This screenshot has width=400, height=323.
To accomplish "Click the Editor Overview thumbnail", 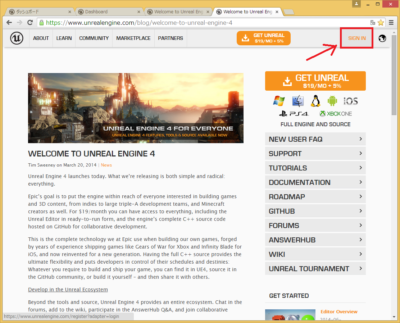I will point(290,315).
